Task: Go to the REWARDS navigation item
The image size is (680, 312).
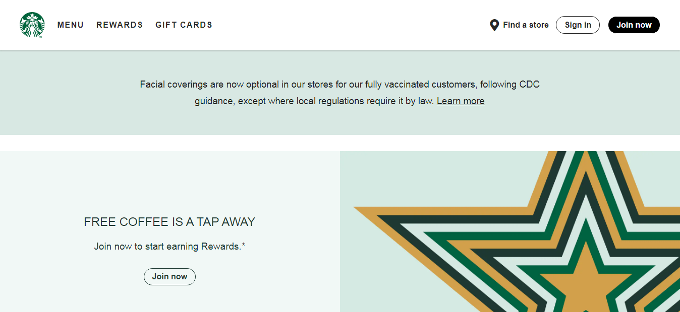Action: [x=120, y=25]
